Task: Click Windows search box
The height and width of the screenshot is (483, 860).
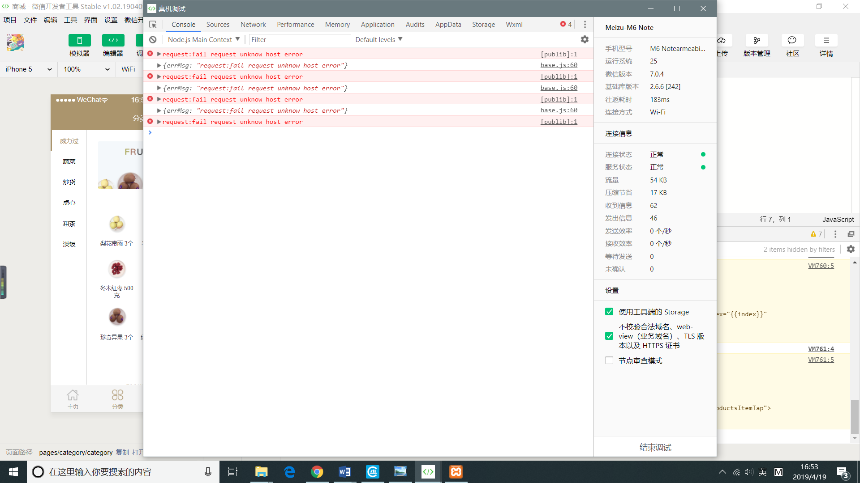Action: coord(123,472)
